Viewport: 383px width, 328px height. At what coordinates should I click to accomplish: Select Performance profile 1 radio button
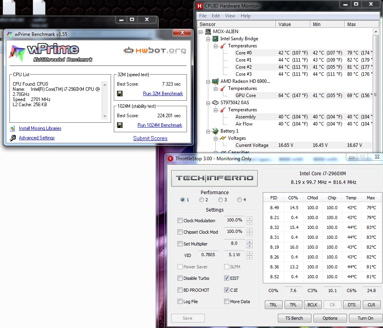(183, 200)
